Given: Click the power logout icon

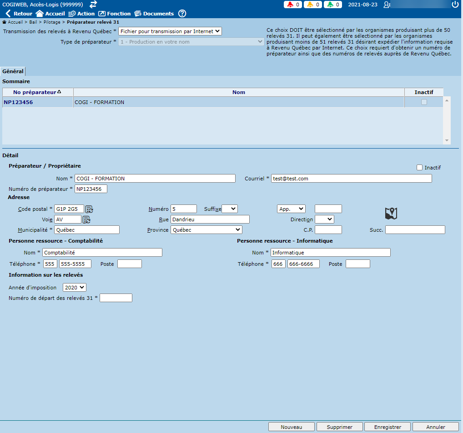Looking at the screenshot, I should (x=455, y=5).
